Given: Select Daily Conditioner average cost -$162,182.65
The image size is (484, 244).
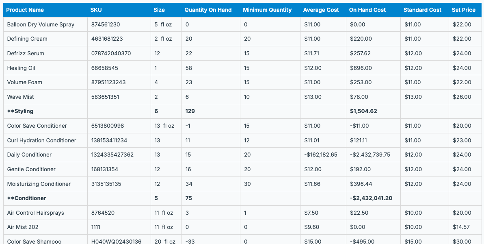Looking at the screenshot, I should point(321,155).
